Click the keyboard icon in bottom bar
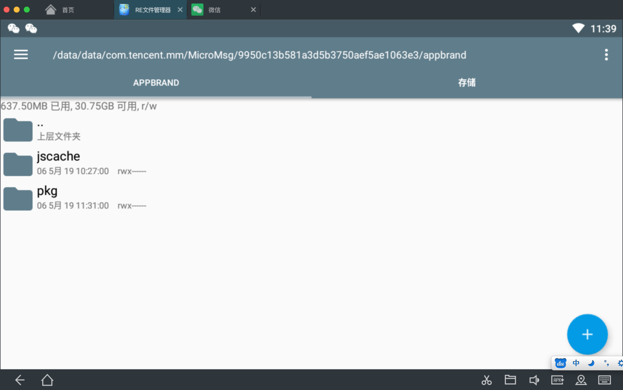This screenshot has height=390, width=623. click(604, 380)
